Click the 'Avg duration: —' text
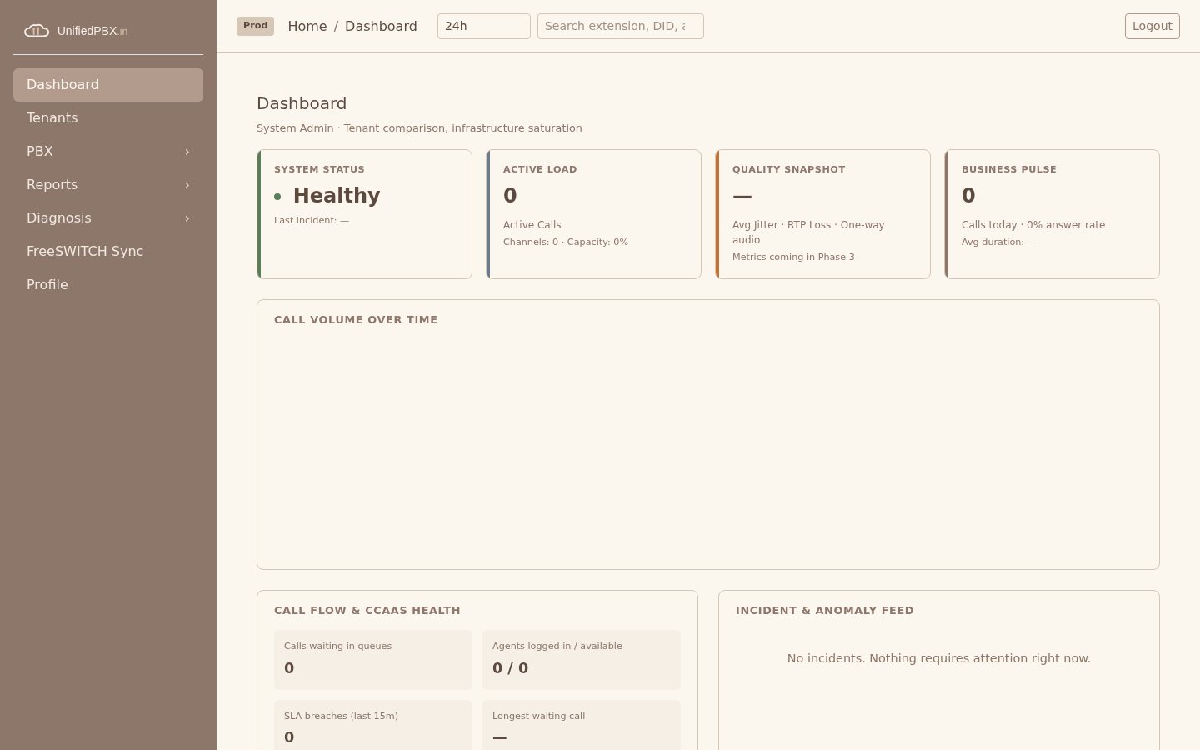This screenshot has width=1200, height=750. coord(999,242)
